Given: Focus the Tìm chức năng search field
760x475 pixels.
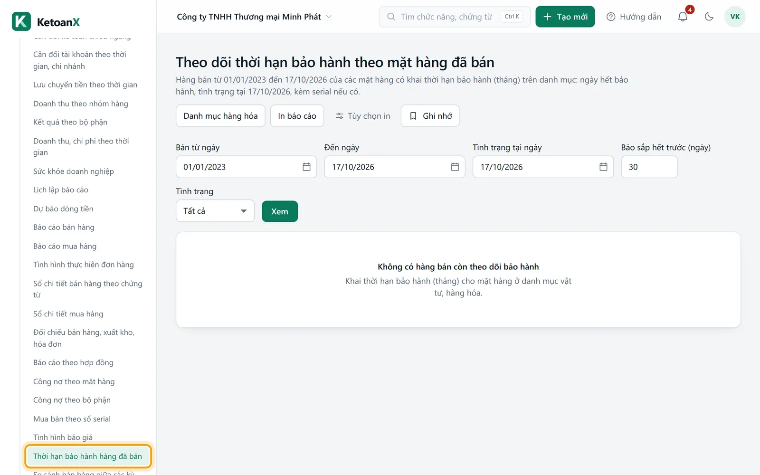Looking at the screenshot, I should pos(455,17).
